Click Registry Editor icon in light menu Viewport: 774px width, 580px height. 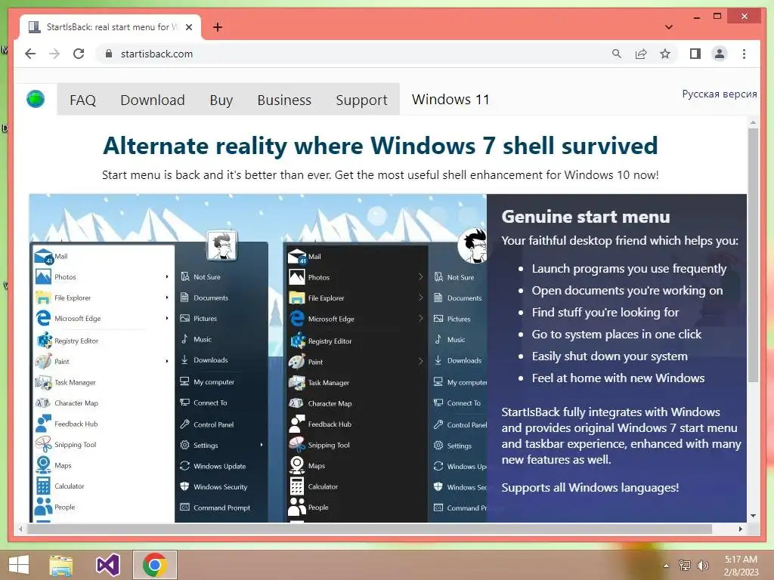coord(44,341)
